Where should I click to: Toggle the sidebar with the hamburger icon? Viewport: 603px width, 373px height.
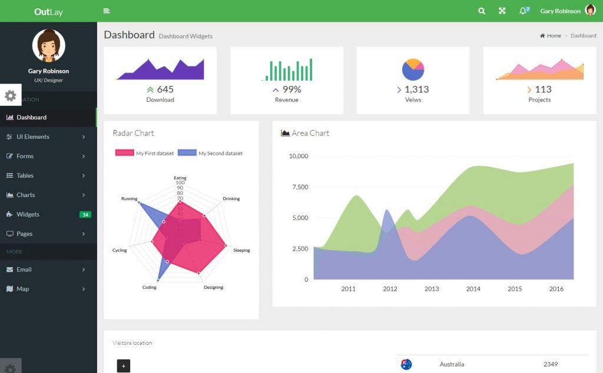105,11
